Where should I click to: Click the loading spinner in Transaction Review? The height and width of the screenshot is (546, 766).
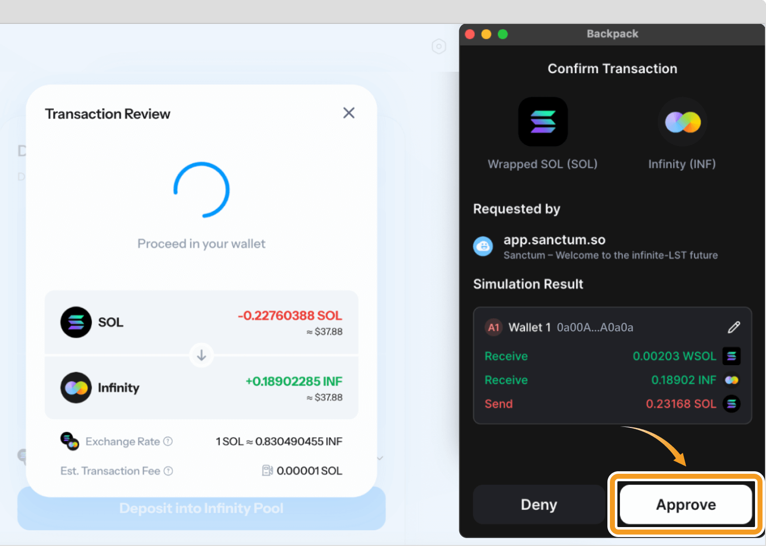point(201,190)
